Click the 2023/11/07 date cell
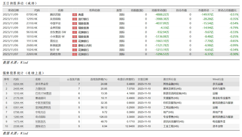242x137 pixels. (x=10, y=54)
